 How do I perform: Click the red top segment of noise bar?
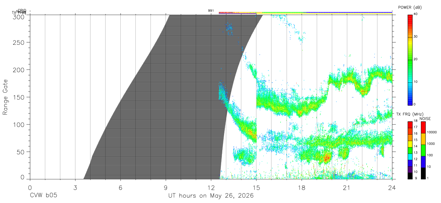tap(423, 127)
